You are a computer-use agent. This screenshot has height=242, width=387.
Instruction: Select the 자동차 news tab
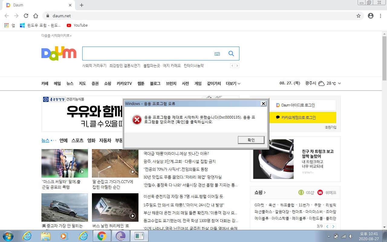click(x=105, y=140)
